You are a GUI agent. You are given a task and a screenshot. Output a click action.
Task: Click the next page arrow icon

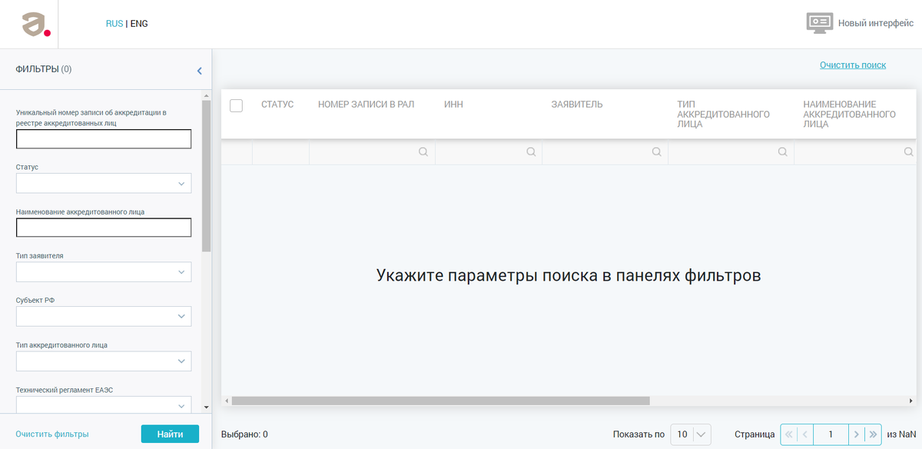pos(857,434)
